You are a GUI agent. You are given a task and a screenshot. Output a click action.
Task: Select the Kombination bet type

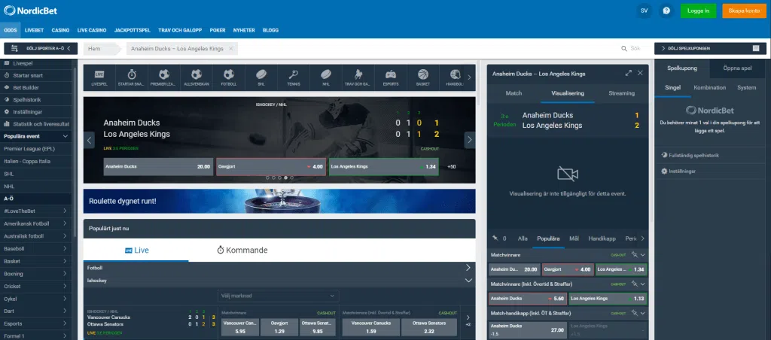[709, 87]
